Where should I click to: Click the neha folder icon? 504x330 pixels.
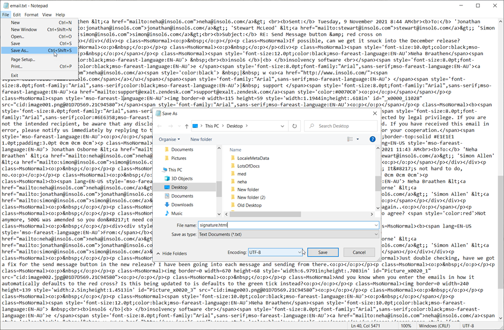tap(233, 182)
